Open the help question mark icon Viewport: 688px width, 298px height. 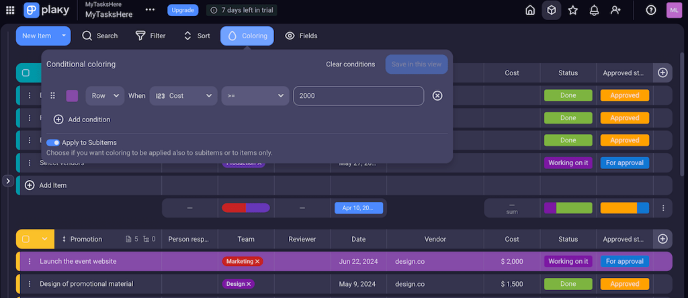point(650,10)
